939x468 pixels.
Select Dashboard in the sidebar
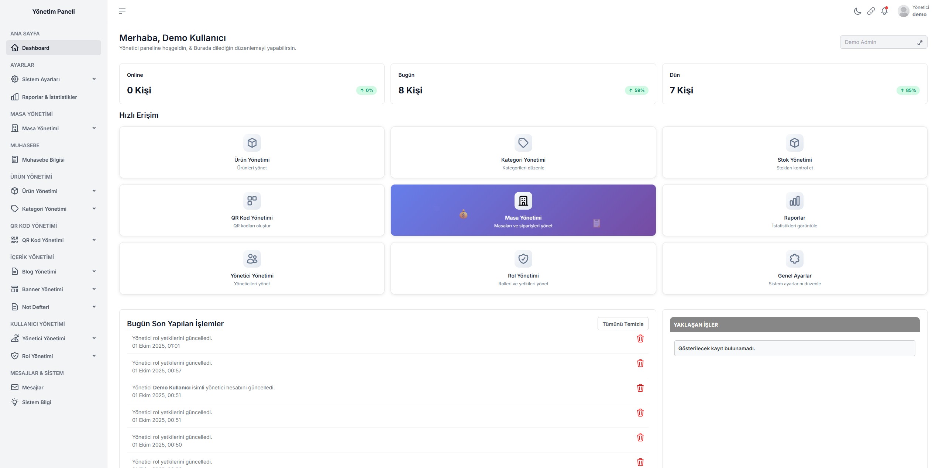[54, 48]
